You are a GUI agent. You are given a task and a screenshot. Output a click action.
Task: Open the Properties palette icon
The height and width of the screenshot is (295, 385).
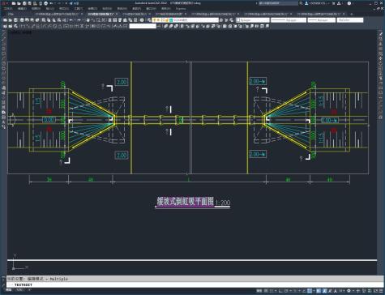pos(110,20)
